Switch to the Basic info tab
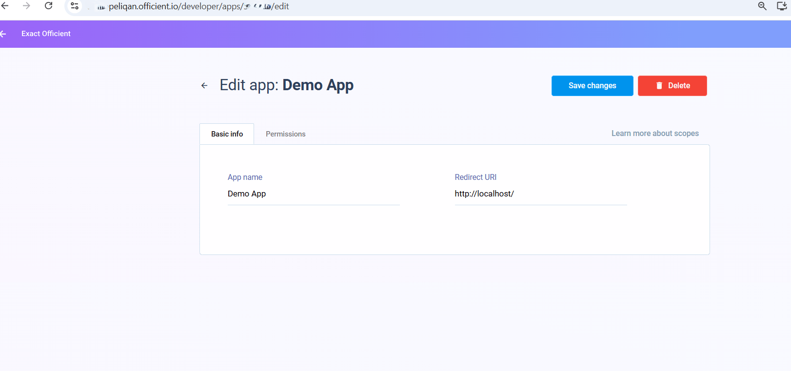Image resolution: width=791 pixels, height=371 pixels. (x=227, y=134)
